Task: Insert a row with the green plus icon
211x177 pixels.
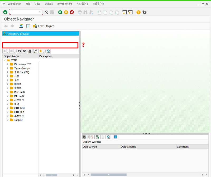Action: tap(97, 137)
